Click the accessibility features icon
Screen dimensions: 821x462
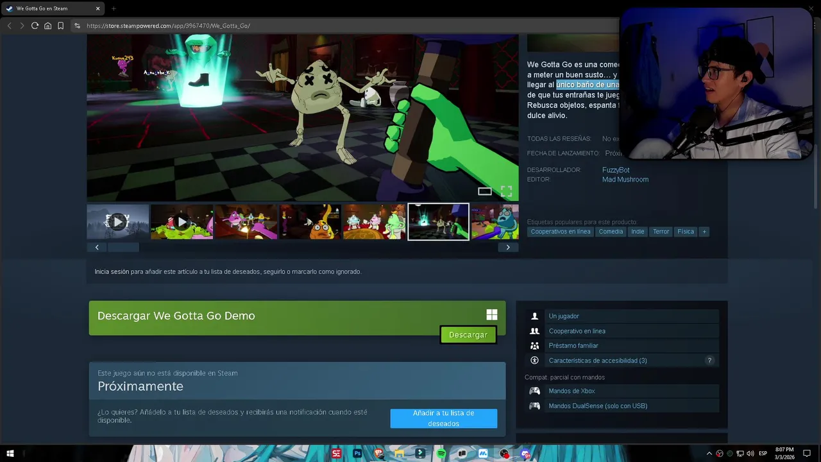coord(534,361)
